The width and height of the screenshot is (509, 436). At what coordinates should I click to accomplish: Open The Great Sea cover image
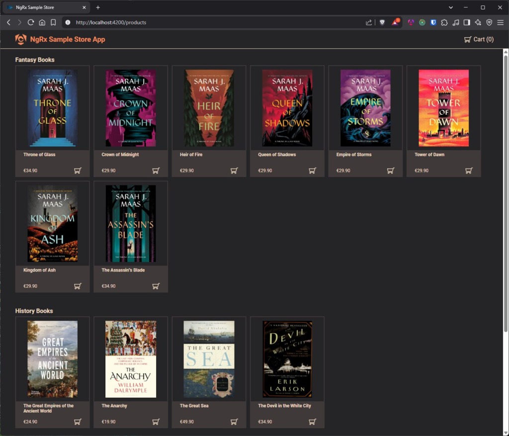[209, 359]
